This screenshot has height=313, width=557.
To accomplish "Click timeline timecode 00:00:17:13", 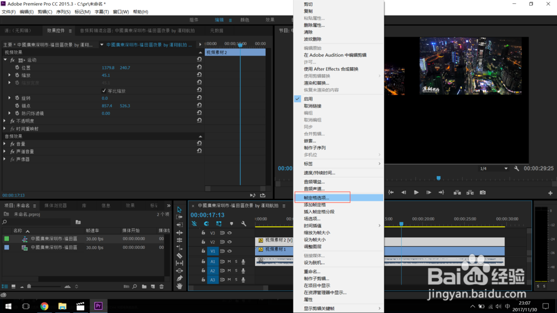I will 207,215.
